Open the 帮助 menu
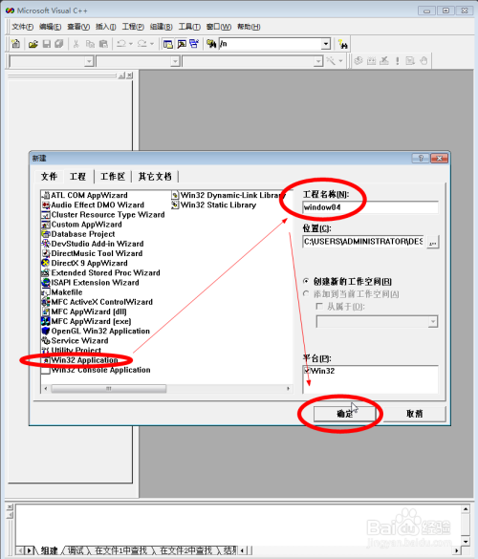Viewport: 478px width, 559px height. coord(249,27)
